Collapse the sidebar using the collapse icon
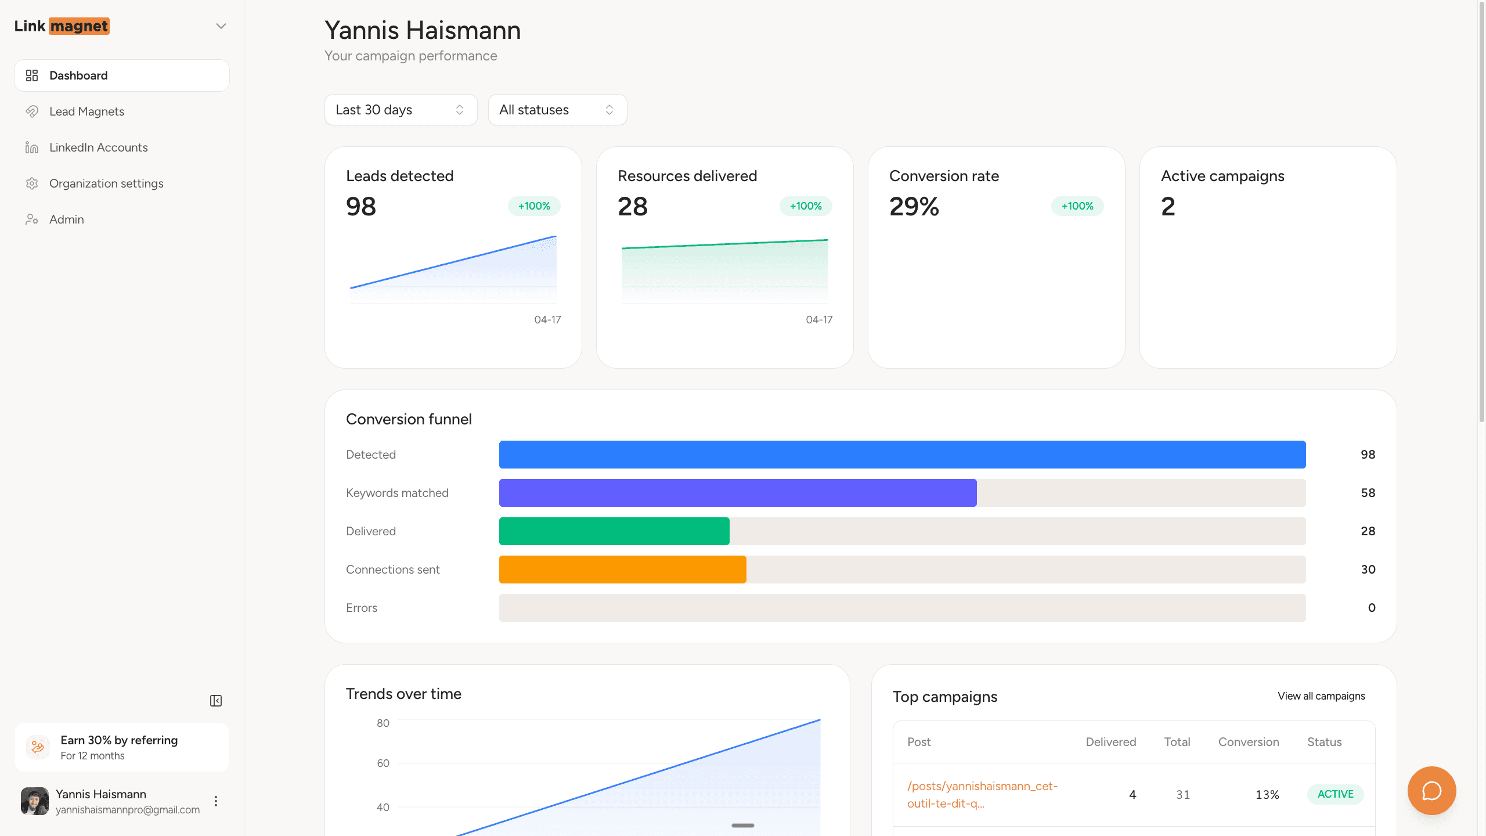 pos(215,700)
